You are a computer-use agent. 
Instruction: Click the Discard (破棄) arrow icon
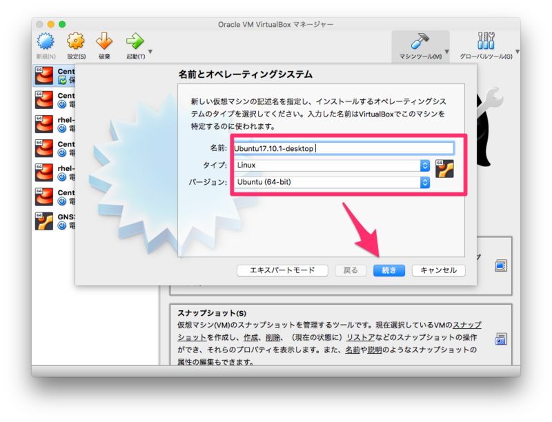104,41
